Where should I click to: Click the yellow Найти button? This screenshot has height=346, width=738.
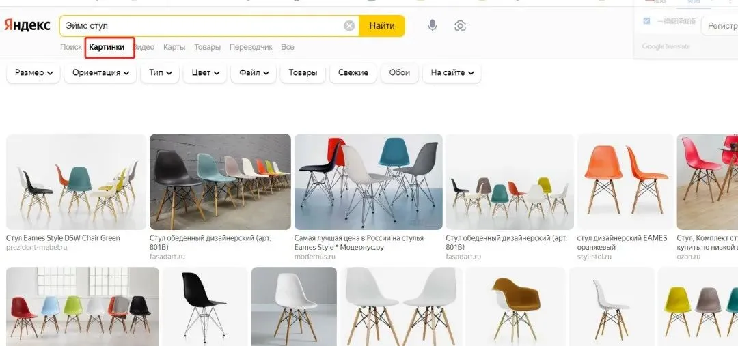(382, 26)
